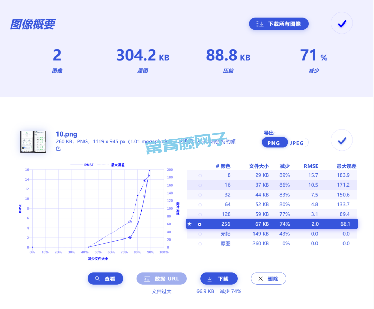Open the 10.png thumbnail preview
The height and width of the screenshot is (309, 374).
33,142
